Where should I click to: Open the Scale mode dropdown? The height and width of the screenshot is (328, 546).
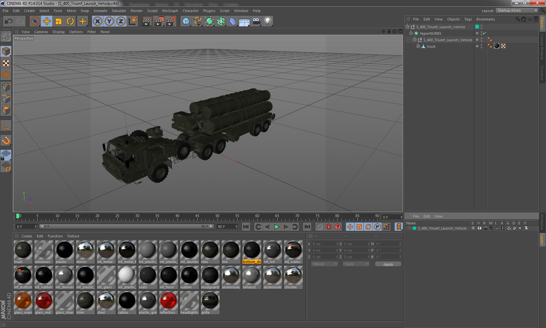tap(356, 264)
